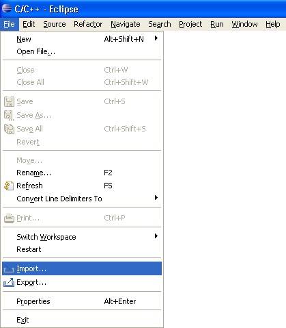The width and height of the screenshot is (286, 328).
Task: Open the Window menu
Action: tap(244, 24)
